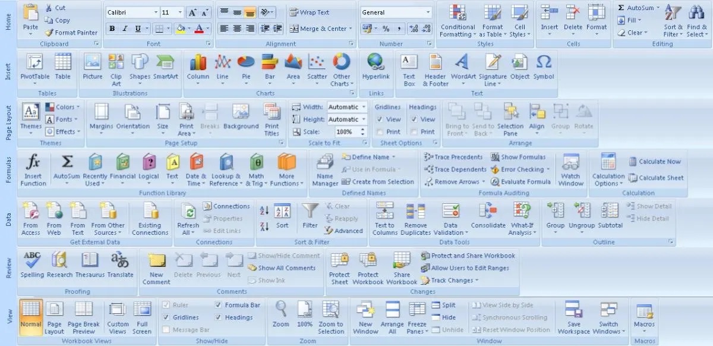Toggle the Gridlines View checkbox
Screen dimensions: 713x346
coord(380,119)
